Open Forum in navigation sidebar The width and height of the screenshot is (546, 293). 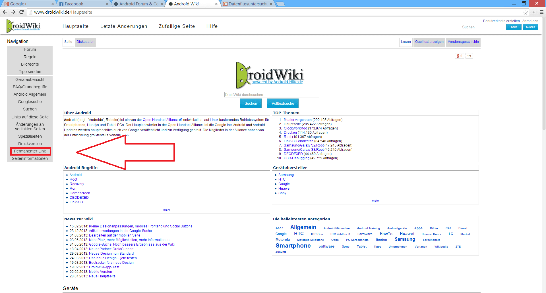[x=30, y=49]
